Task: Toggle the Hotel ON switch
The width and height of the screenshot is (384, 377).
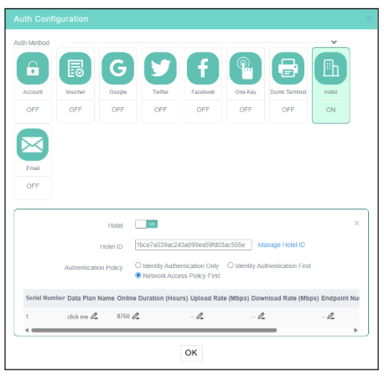Action: (147, 225)
